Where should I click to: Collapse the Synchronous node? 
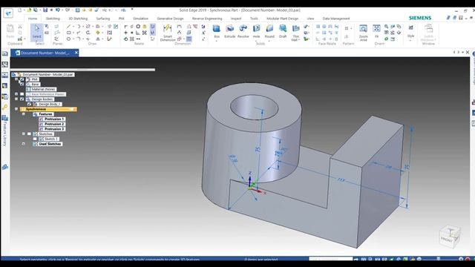(16, 109)
